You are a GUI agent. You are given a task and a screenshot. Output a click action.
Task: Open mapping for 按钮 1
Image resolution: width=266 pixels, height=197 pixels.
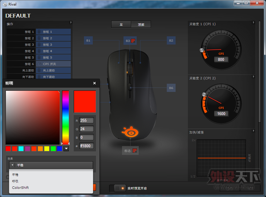tap(54, 32)
